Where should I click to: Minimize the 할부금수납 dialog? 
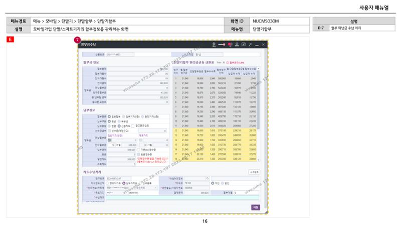pos(257,45)
